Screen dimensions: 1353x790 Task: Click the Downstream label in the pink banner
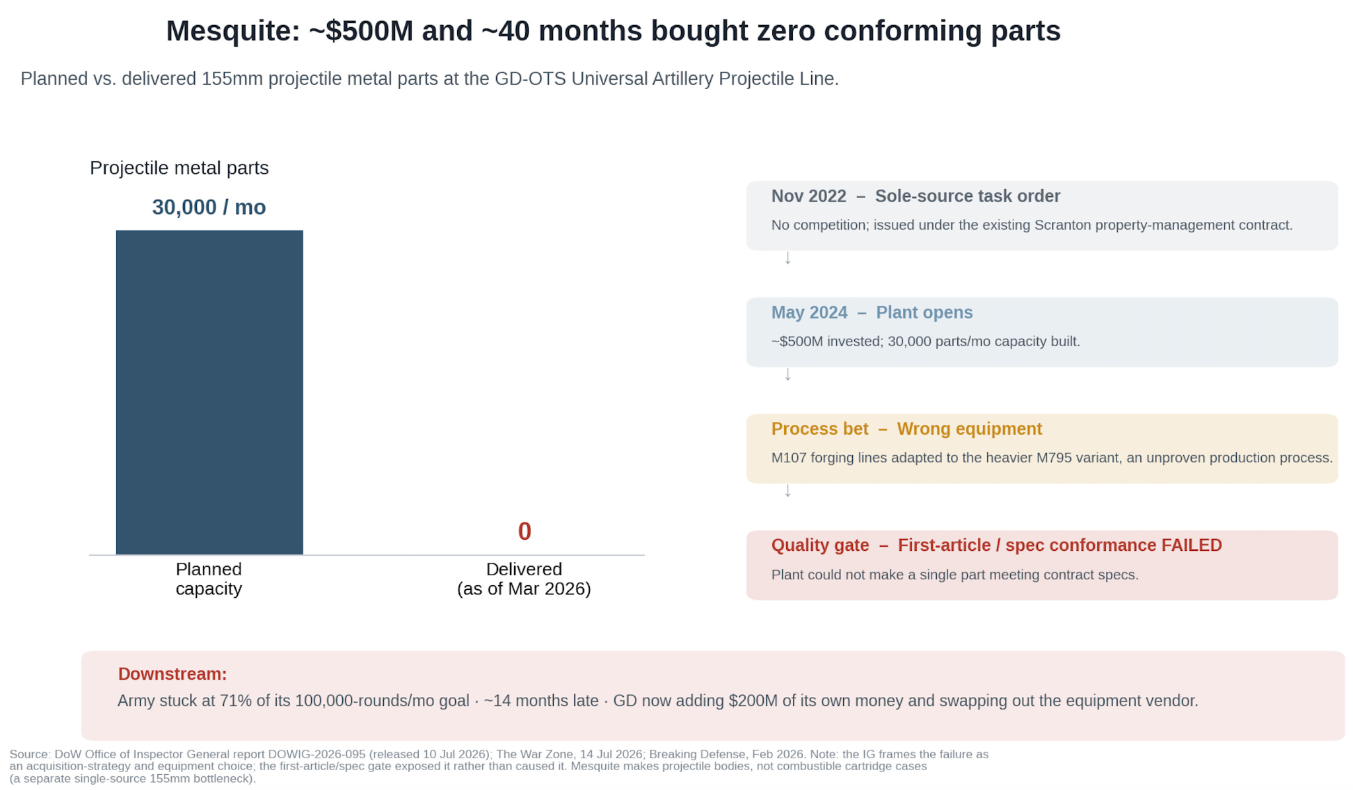click(x=172, y=674)
